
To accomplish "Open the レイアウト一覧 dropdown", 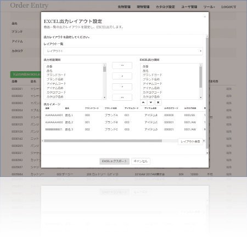I will click(123, 51).
